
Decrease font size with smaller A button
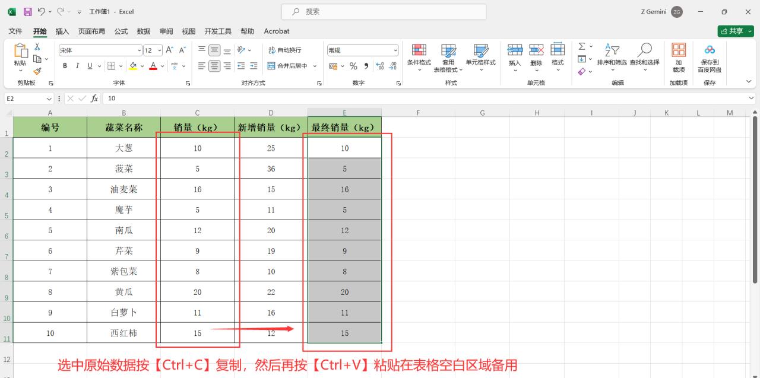(x=183, y=50)
